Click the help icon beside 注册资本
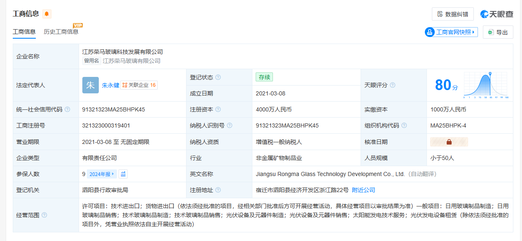Image resolution: width=522 pixels, height=241 pixels. coord(218,109)
